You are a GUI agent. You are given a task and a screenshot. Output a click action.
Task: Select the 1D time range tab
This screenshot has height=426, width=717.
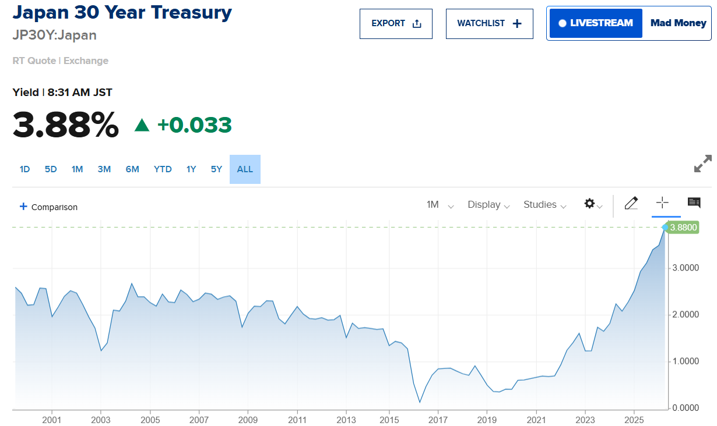(x=24, y=169)
